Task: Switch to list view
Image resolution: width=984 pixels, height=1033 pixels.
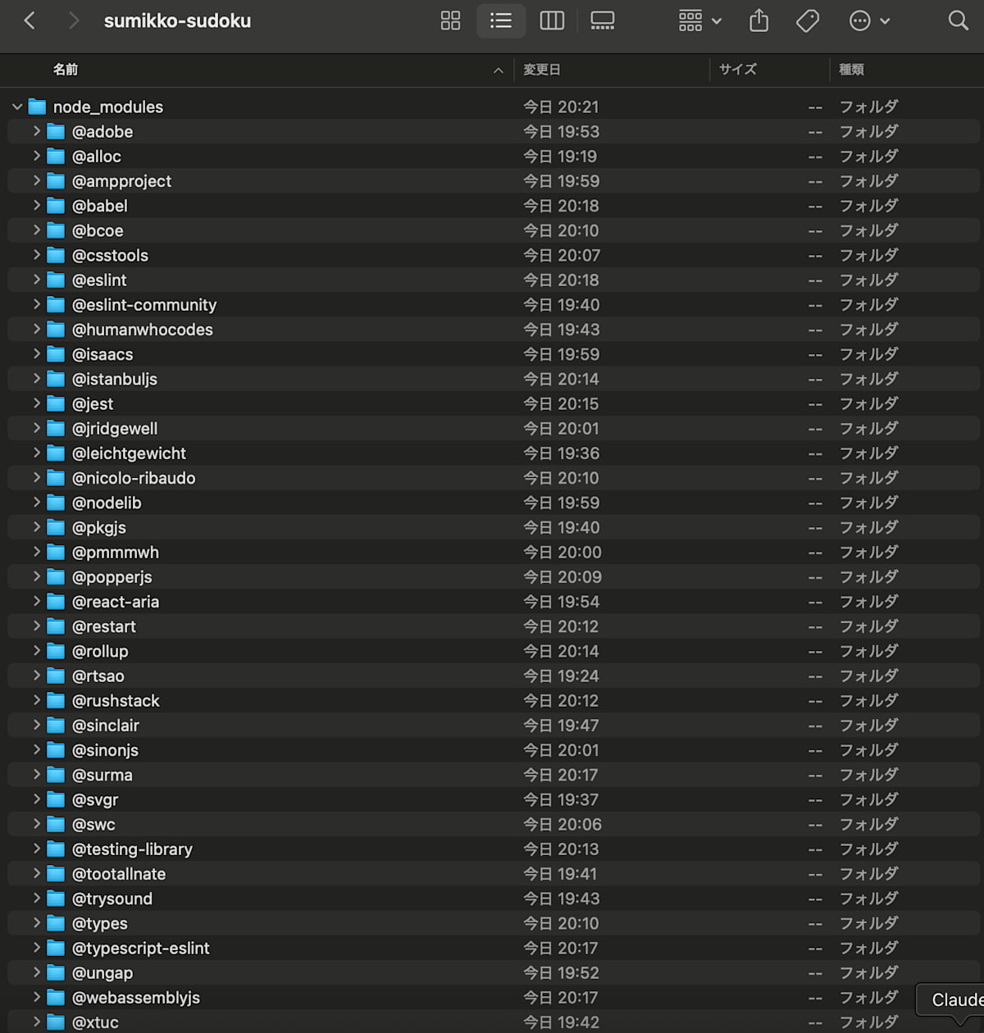Action: [501, 20]
